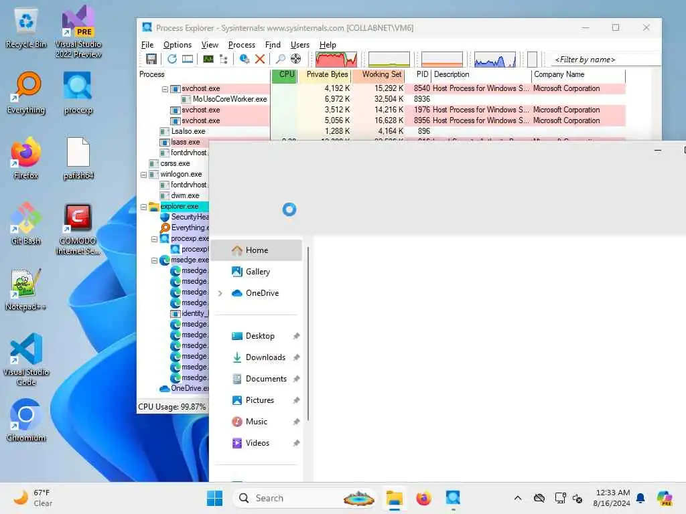This screenshot has height=514, width=686.
Task: Select the Git Bash desktop shortcut
Action: 26,224
